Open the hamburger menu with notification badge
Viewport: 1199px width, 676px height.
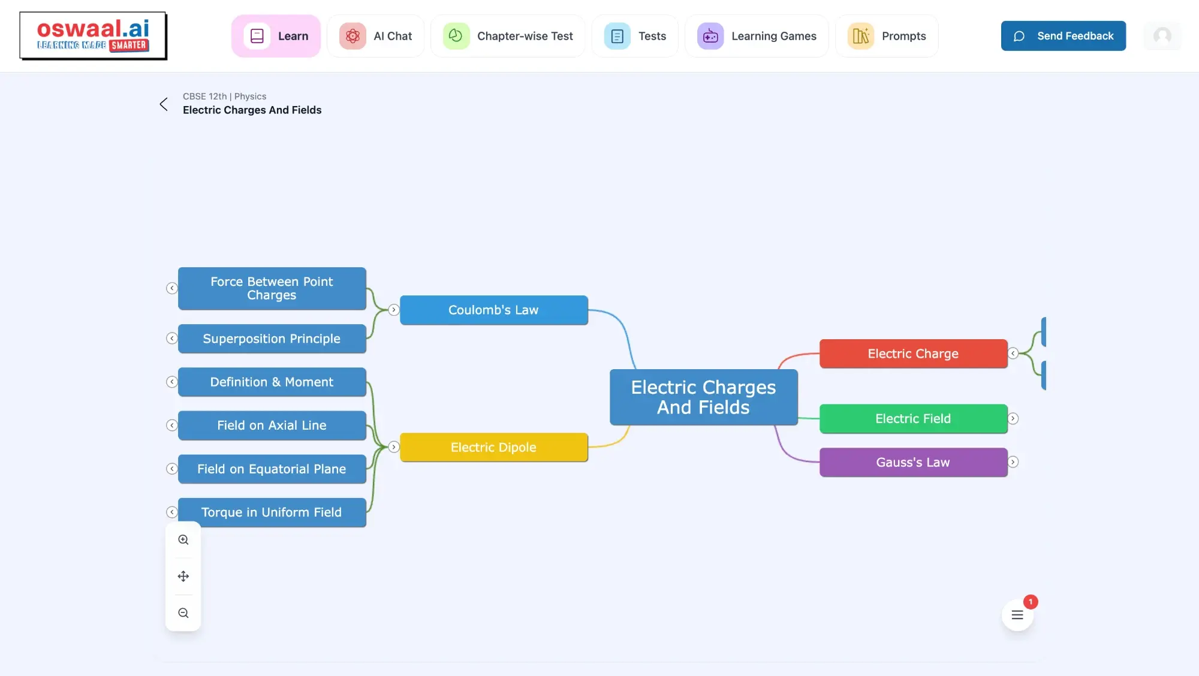1017,615
